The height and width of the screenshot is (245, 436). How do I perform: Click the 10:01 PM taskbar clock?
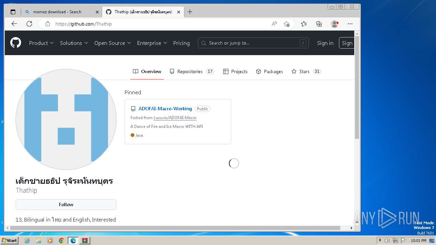(x=419, y=241)
